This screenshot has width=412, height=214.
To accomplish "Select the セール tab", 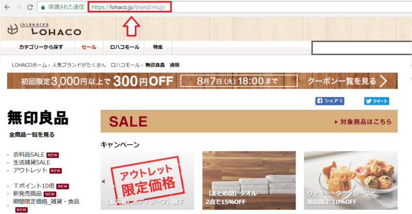I will (x=89, y=47).
